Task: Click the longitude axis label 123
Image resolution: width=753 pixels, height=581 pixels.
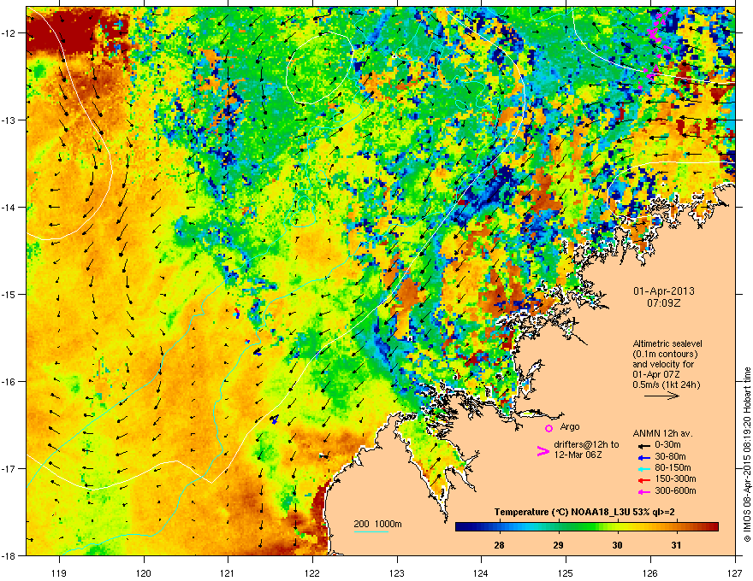Action: [x=397, y=572]
